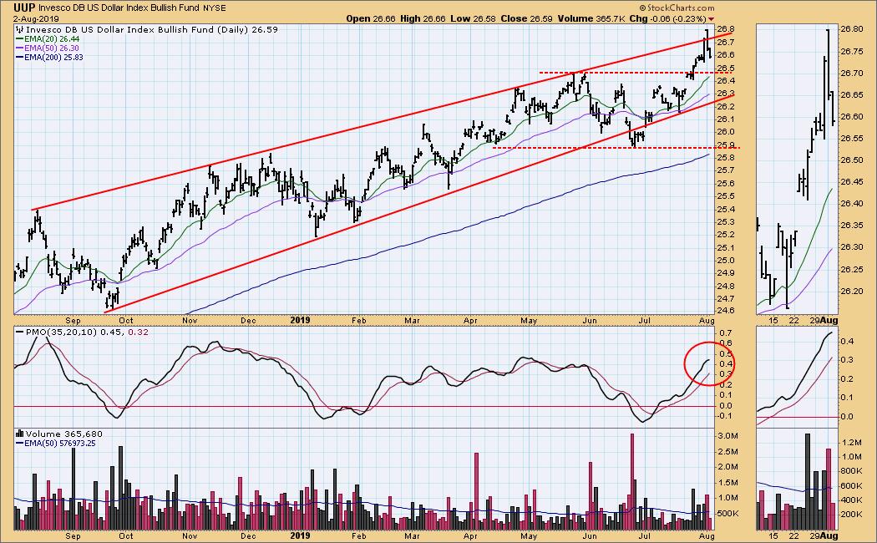Viewport: 877px width, 543px height.
Task: Click the May label under the price panel
Action: coord(529,321)
